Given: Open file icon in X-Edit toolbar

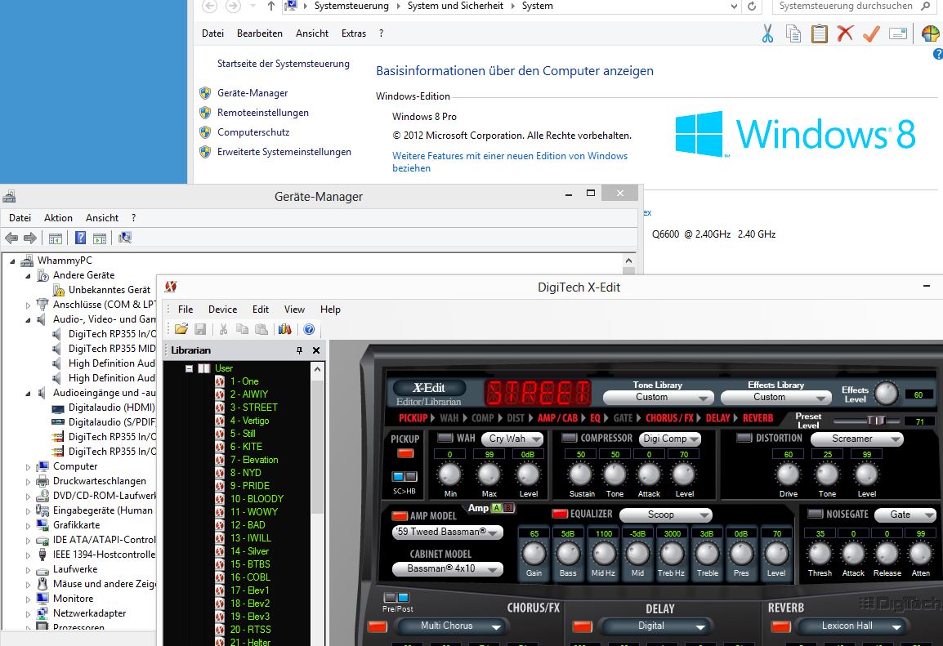Looking at the screenshot, I should click(x=181, y=328).
